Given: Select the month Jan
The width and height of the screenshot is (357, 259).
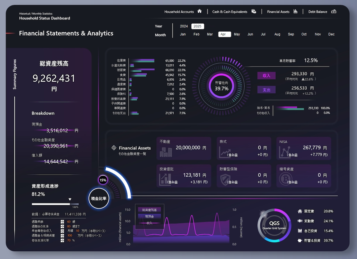Looking at the screenshot, I should pos(183,34).
